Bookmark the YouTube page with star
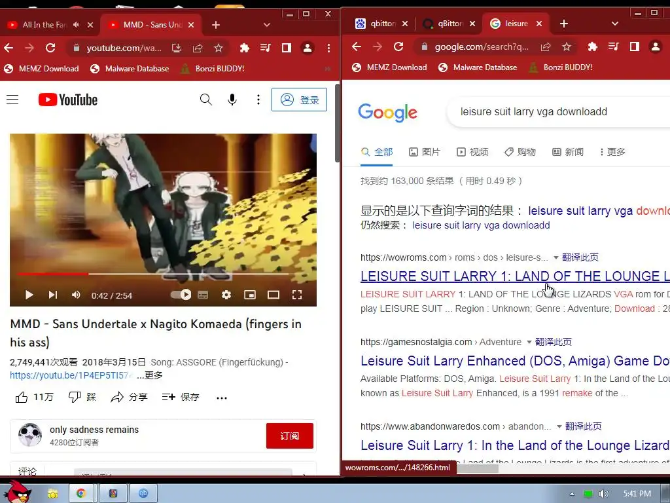This screenshot has height=503, width=670. pyautogui.click(x=219, y=48)
